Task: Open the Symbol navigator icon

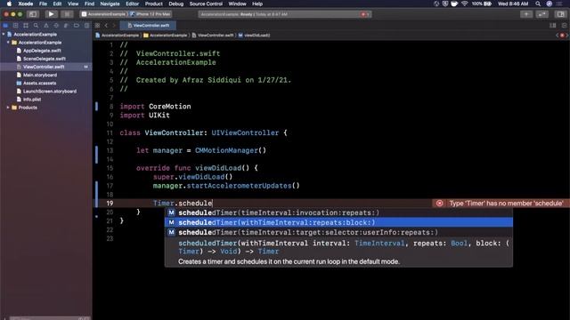Action: [26, 26]
